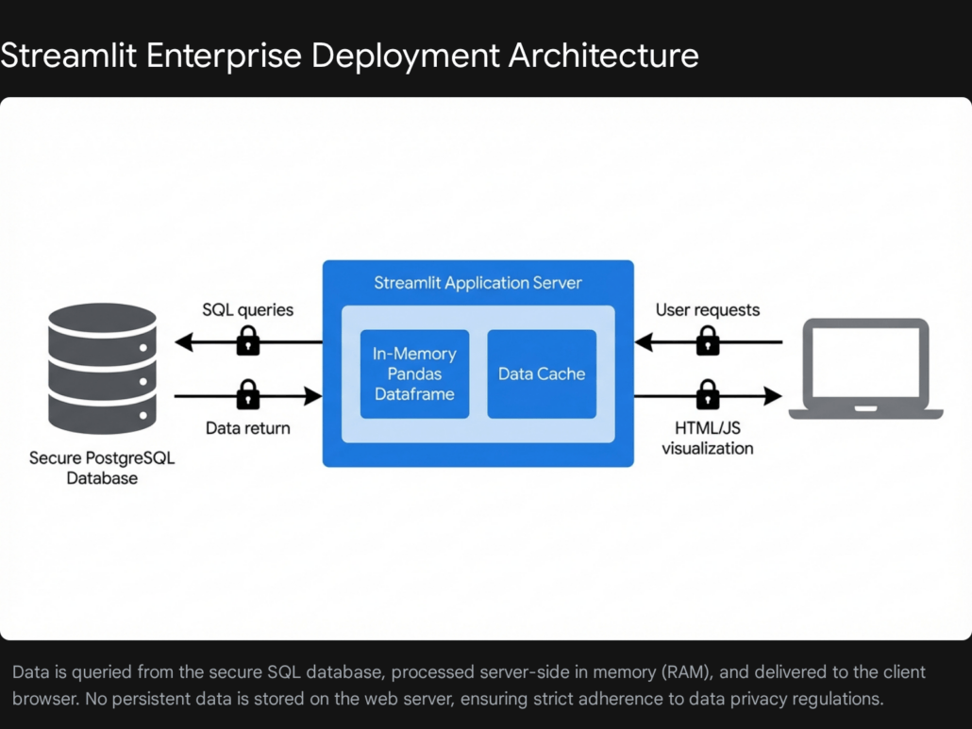
Task: Click the arrowhead pointing at the laptop
Action: [x=772, y=396]
